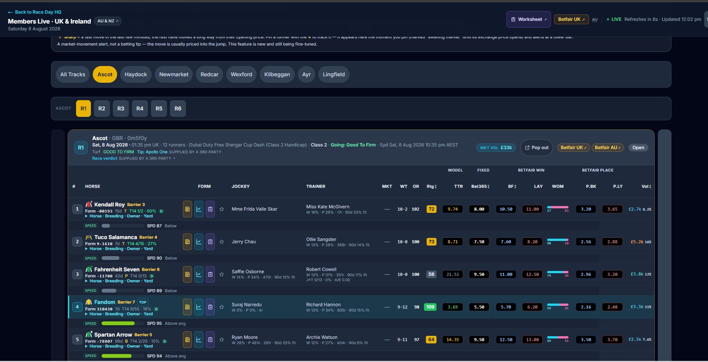This screenshot has height=362, width=708.
Task: Click the clipboard-plus icon for Spartan Arrow
Action: tap(210, 340)
